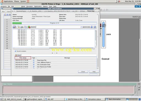Click into the Filter input field
Image resolution: width=141 pixels, height=101 pixels.
tap(59, 55)
